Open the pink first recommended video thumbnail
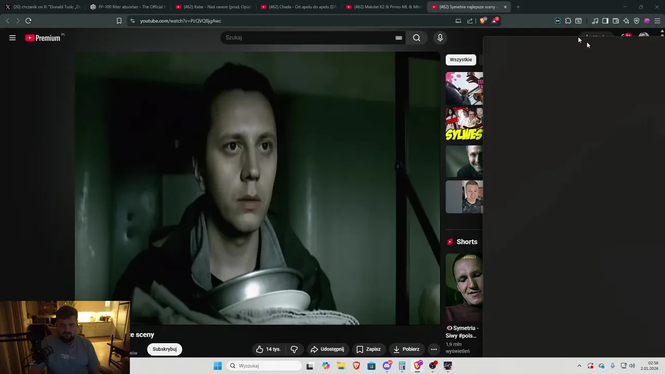This screenshot has width=665, height=374. point(464,88)
